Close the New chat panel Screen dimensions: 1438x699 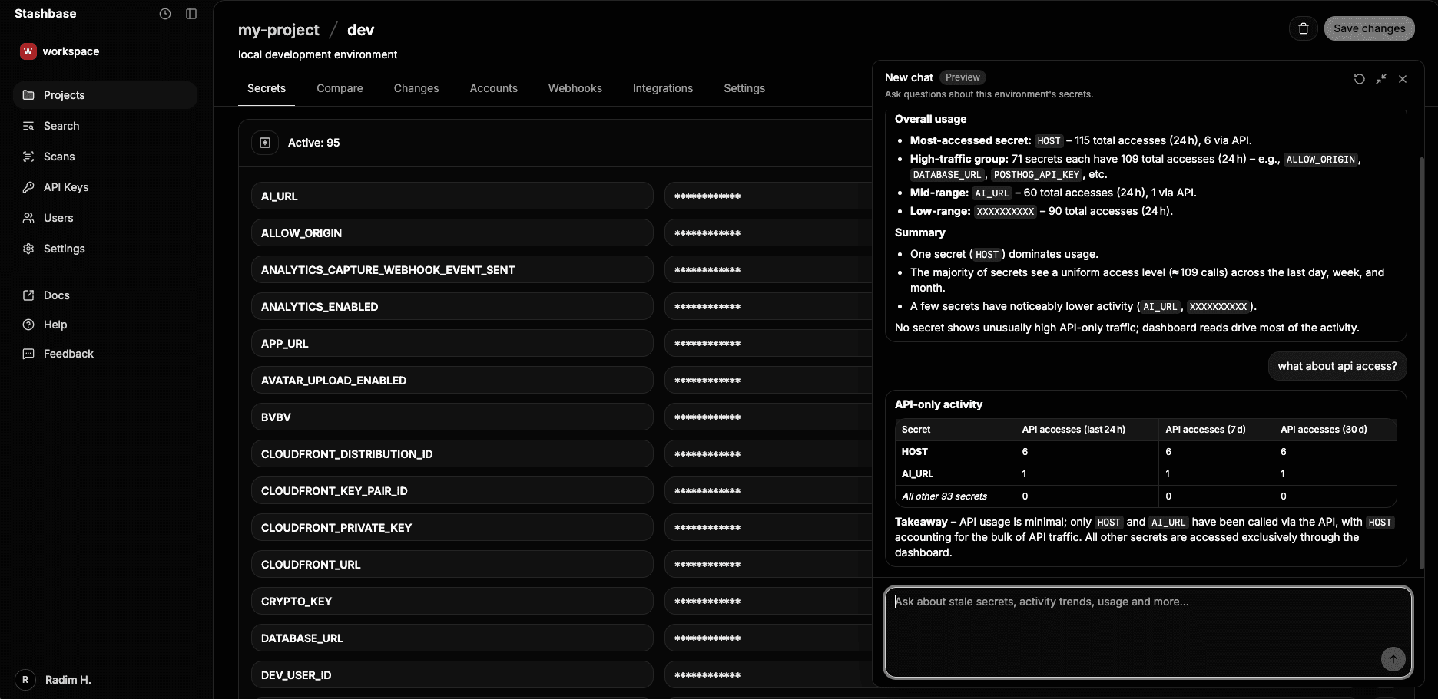click(x=1403, y=79)
